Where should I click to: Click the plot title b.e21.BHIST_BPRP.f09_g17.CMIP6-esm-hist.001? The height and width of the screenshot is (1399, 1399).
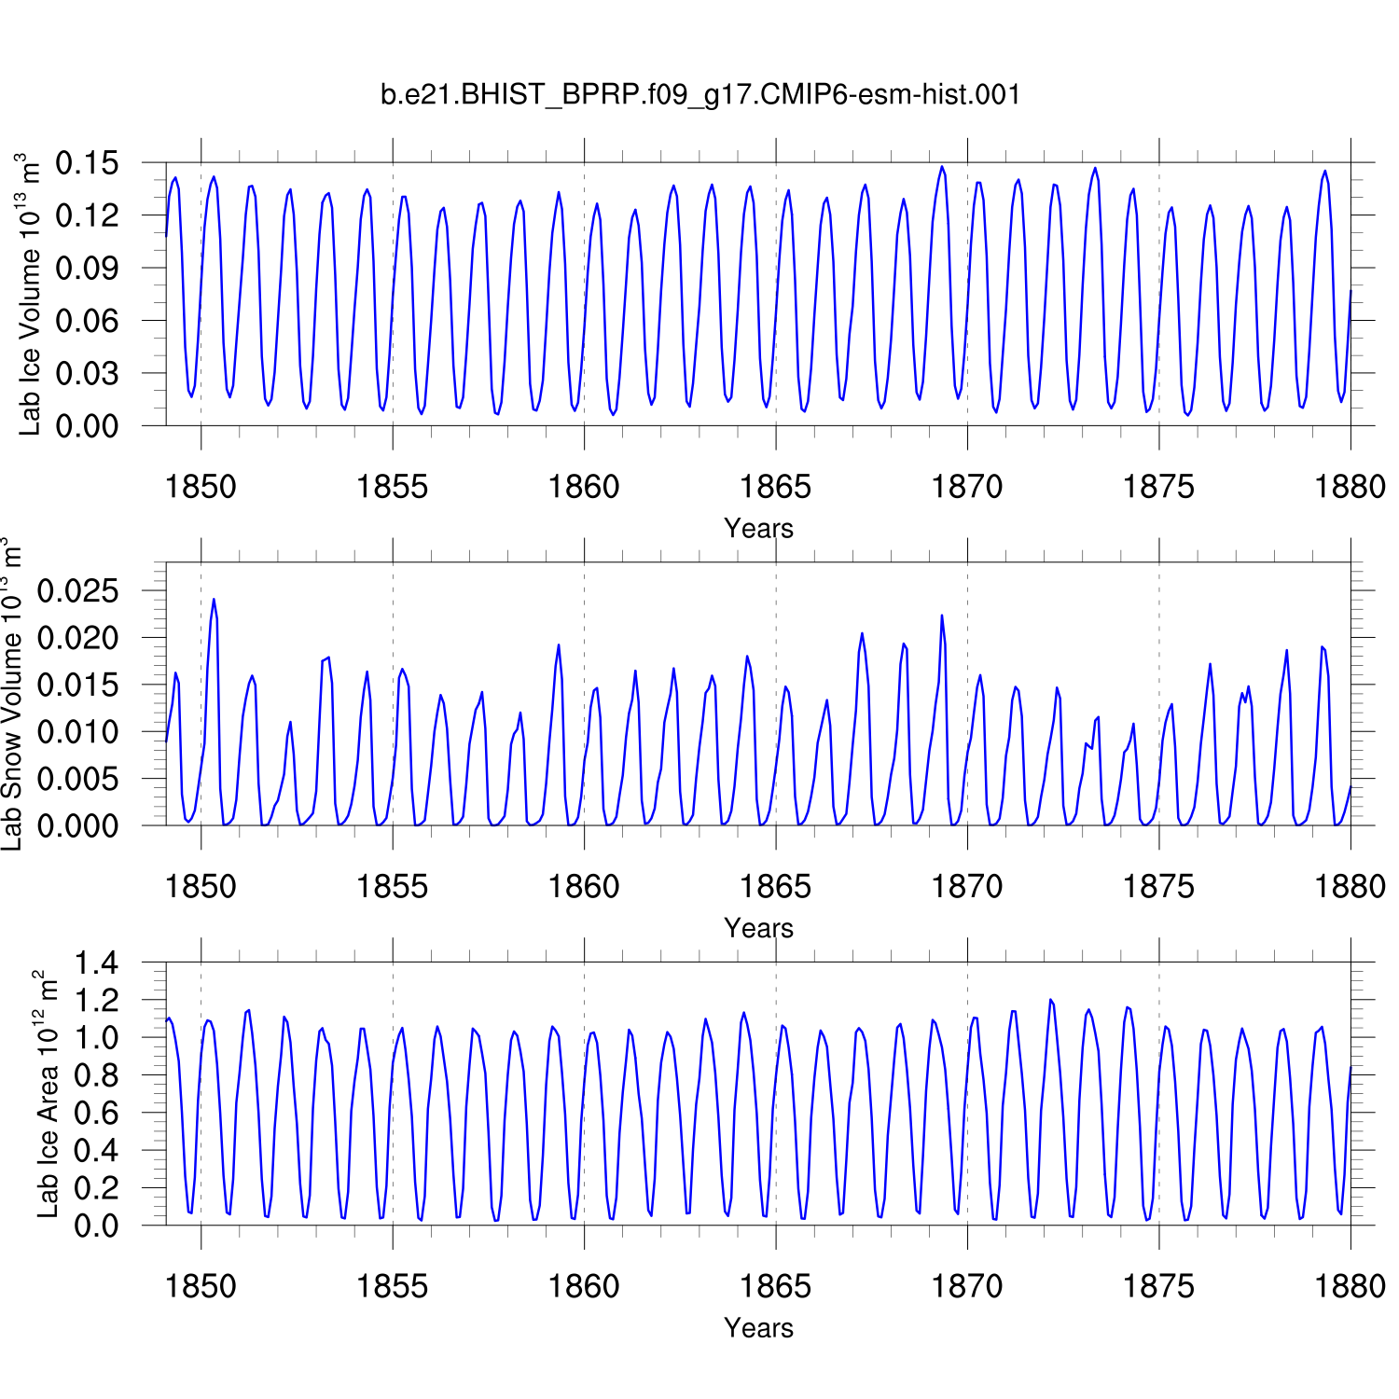[700, 95]
